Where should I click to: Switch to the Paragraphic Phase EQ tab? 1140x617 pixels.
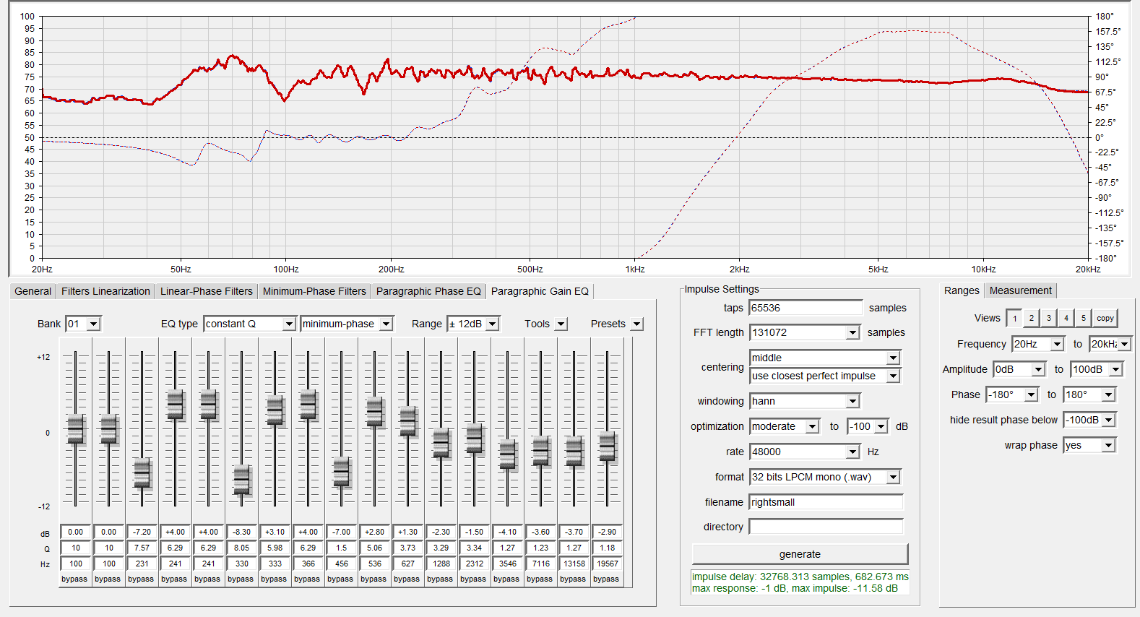(x=428, y=291)
